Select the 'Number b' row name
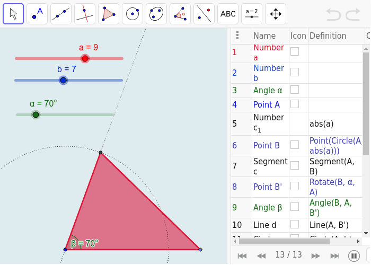371x265 pixels. point(268,73)
